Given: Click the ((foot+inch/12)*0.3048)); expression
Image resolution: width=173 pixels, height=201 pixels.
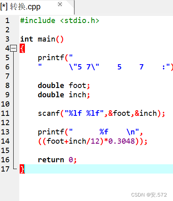Looking at the screenshot, I should (x=93, y=141).
